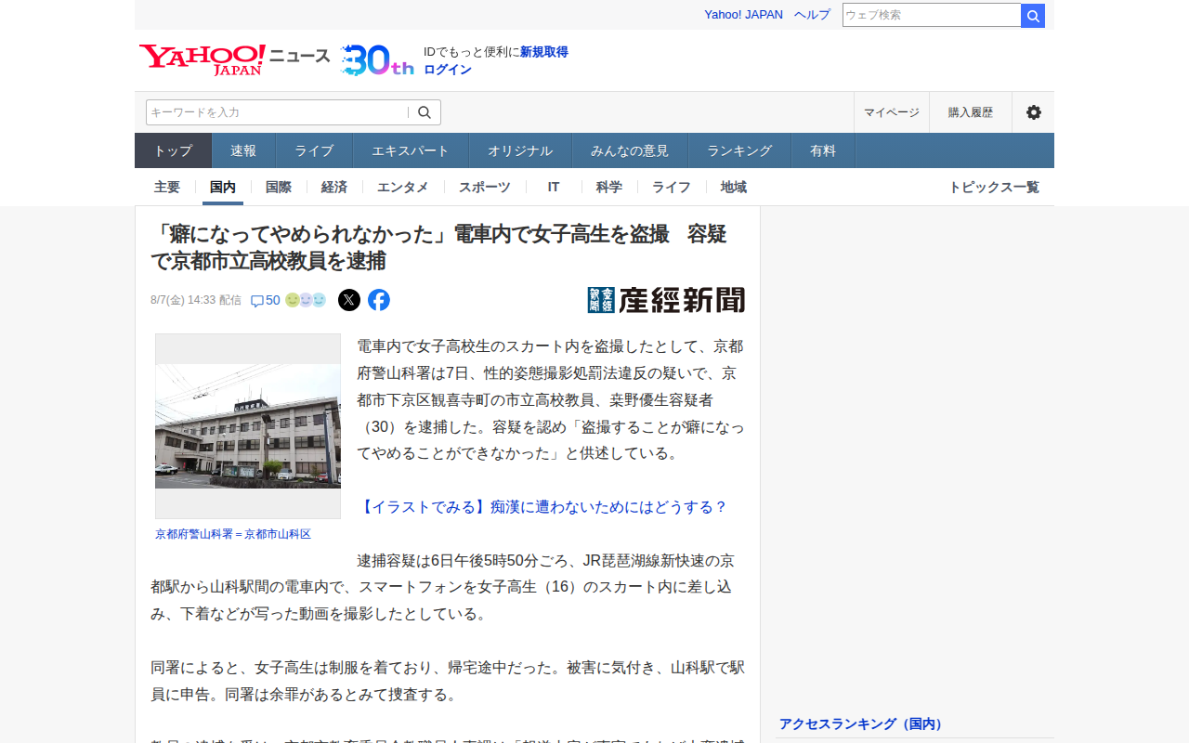Click the keyword search magnifier icon

coord(425,112)
